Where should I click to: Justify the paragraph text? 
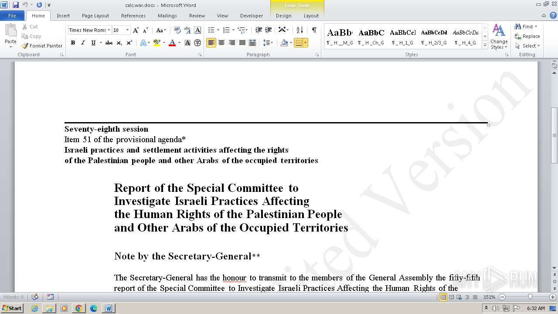[242, 43]
